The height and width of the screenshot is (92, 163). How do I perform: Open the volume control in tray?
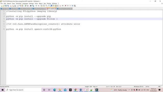coord(144,90)
